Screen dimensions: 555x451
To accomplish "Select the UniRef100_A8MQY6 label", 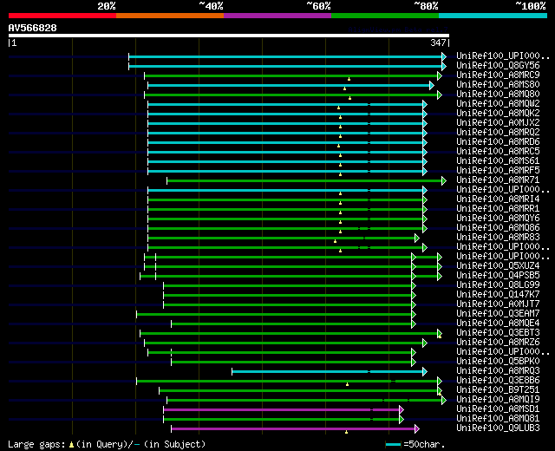I will pyautogui.click(x=498, y=219).
